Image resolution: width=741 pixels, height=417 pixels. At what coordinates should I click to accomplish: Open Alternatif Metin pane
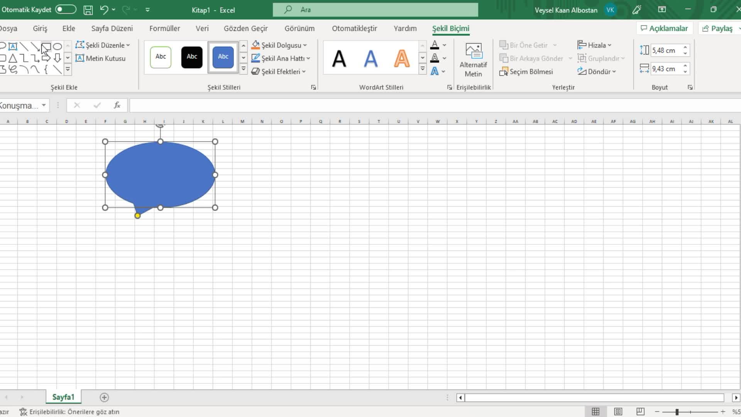coord(473,60)
